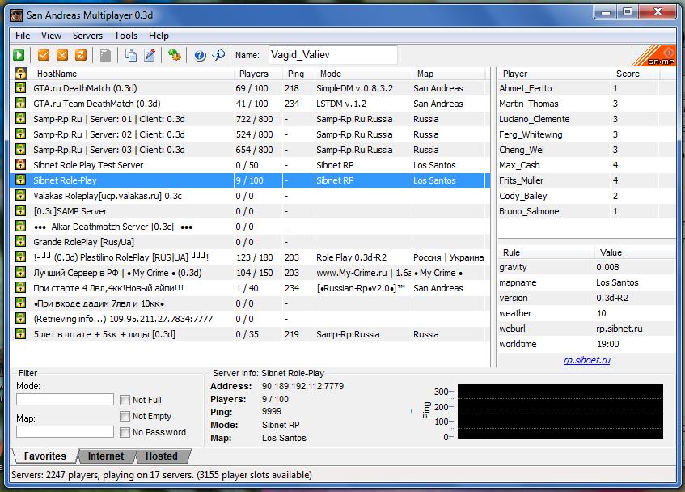
Task: Sort player list by Score column header
Action: pos(634,74)
